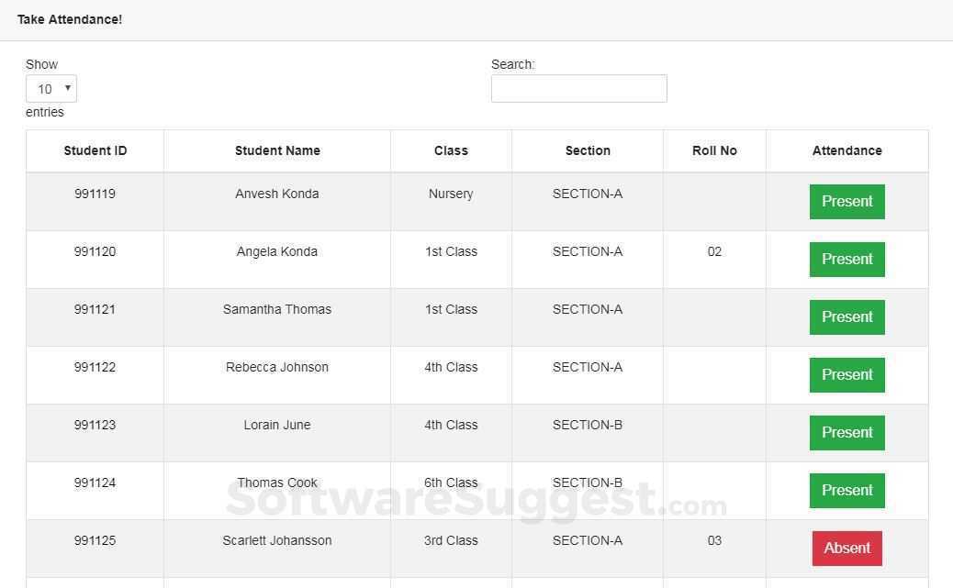Toggle Present button for Anvesh Konda

[846, 202]
